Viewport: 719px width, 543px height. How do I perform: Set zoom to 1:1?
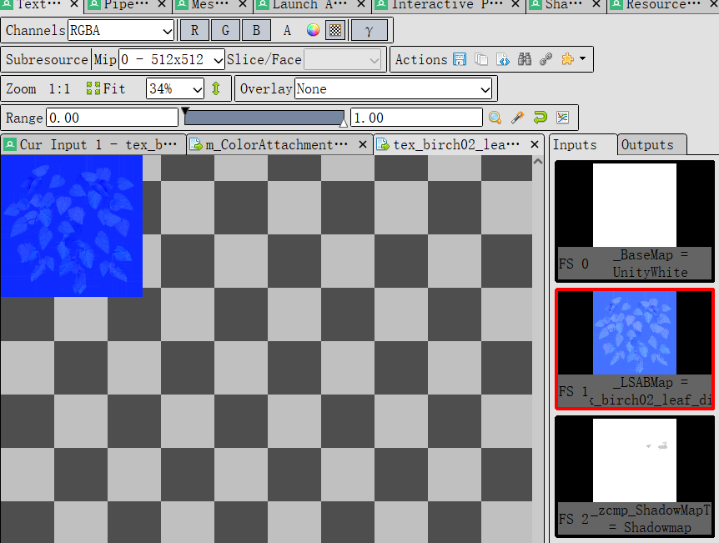[x=59, y=88]
